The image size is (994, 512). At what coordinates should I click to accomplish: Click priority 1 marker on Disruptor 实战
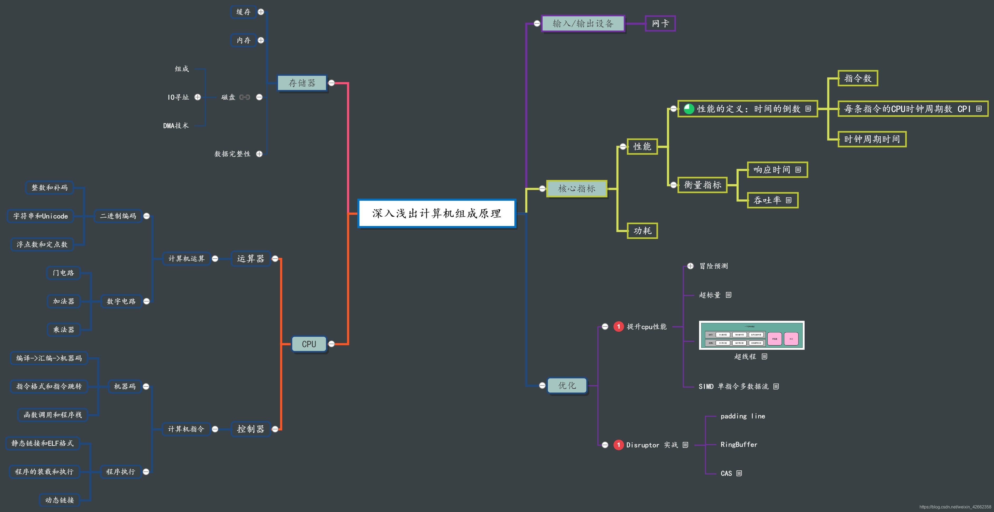click(619, 445)
